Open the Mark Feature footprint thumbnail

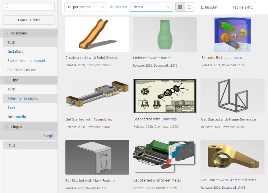(97, 157)
